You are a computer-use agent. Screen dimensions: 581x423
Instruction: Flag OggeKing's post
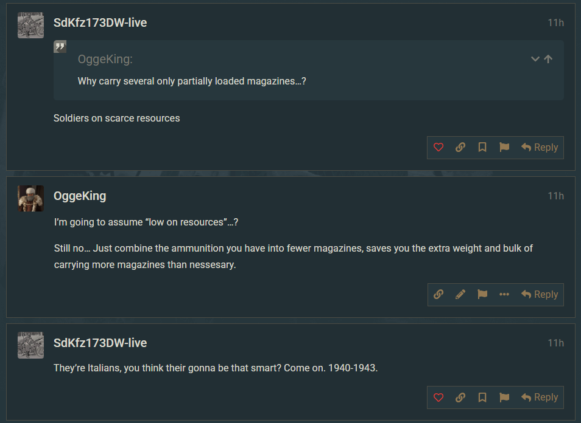(482, 294)
